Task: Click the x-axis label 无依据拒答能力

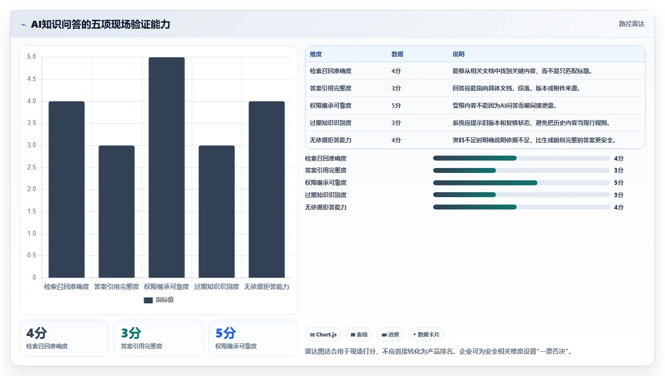Action: click(266, 287)
